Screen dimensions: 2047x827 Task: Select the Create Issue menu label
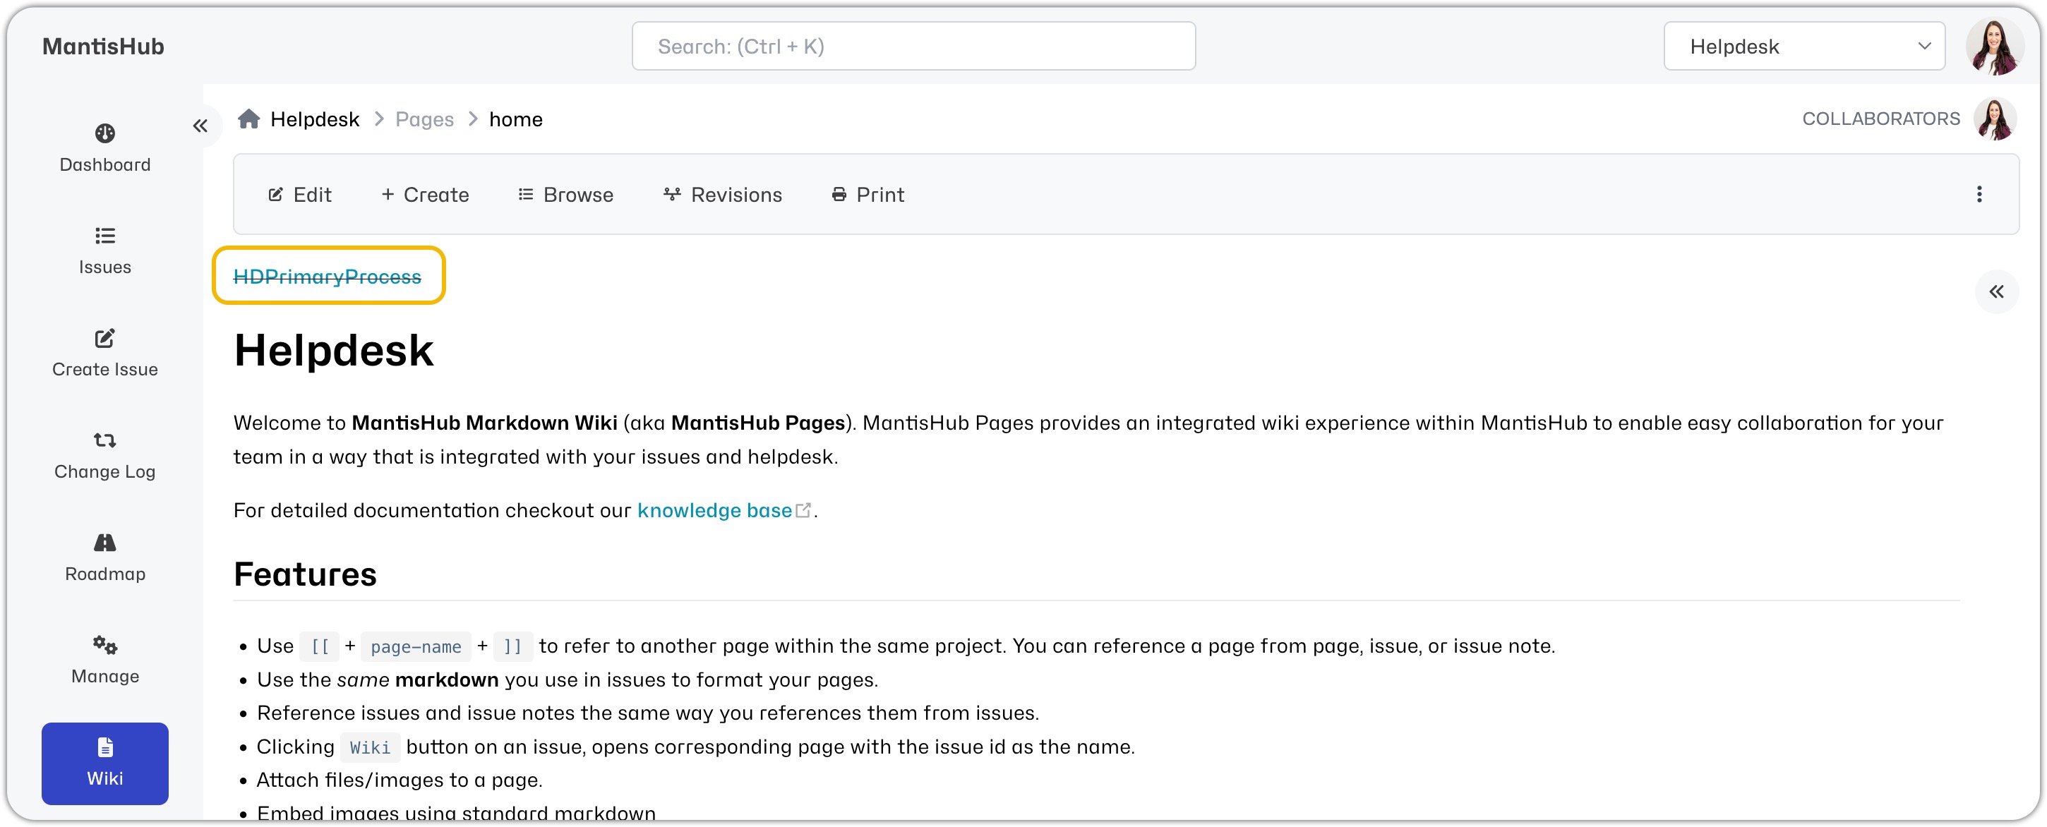[x=105, y=370]
